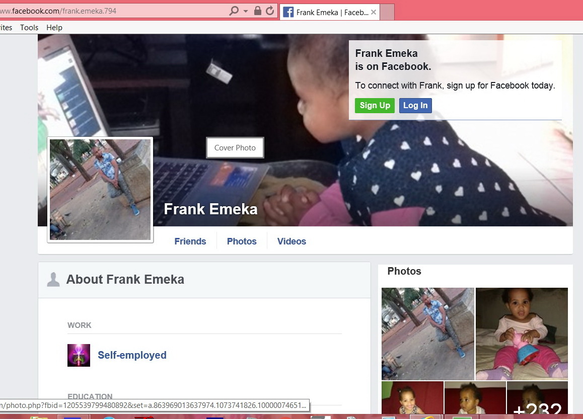Click the green Sign Up button
This screenshot has height=419, width=583.
tap(375, 105)
